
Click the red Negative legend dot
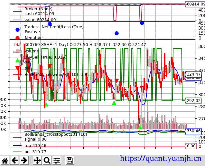(x=17, y=38)
